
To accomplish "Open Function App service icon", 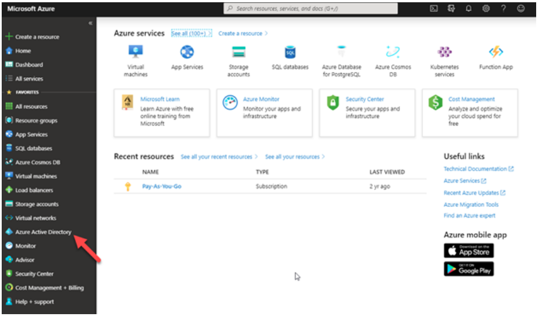I will [496, 52].
